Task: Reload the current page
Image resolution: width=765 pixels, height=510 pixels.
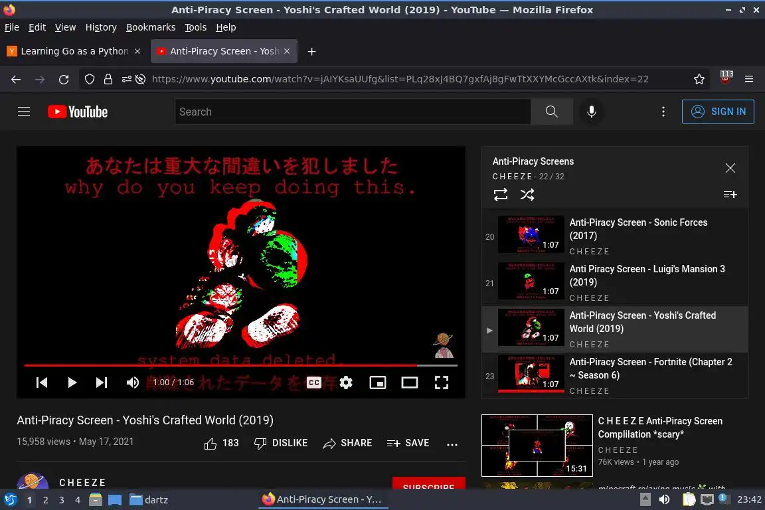Action: 64,79
